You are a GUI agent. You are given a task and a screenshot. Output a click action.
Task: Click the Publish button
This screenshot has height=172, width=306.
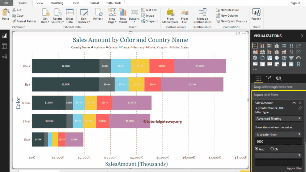coord(256,14)
